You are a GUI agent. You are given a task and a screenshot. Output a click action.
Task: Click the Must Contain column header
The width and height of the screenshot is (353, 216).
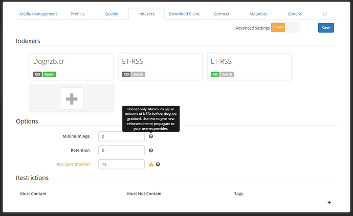(x=33, y=194)
